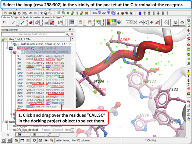Toggle the pink chain a square
The height and width of the screenshot is (144, 192).
pos(14,52)
